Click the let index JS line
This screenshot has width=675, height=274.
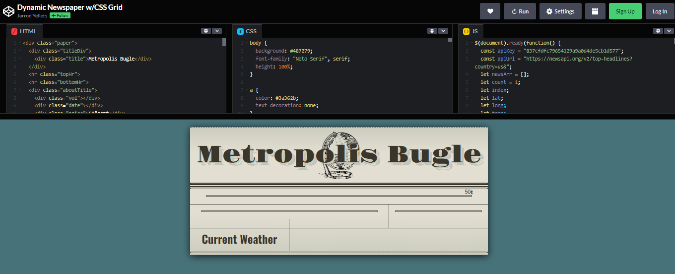point(495,90)
